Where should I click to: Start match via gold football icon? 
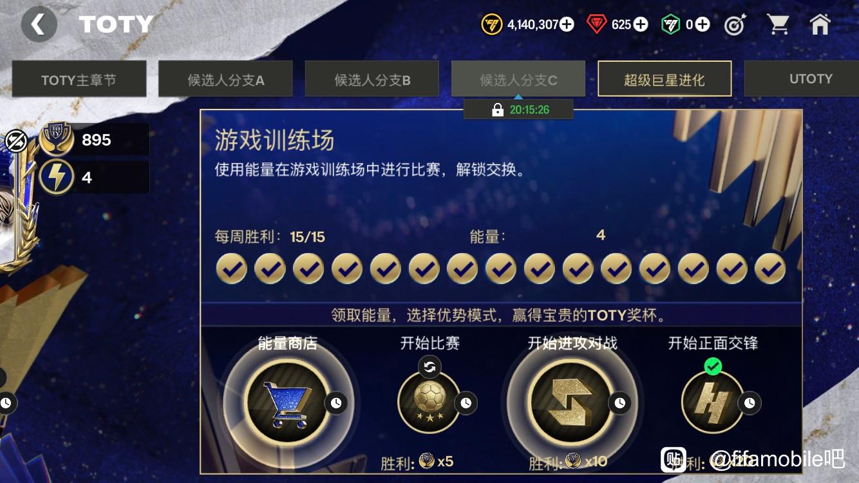click(x=429, y=402)
